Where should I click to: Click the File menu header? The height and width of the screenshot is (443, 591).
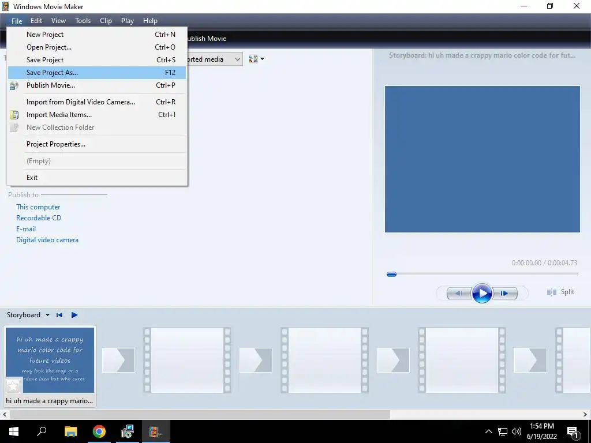[17, 21]
